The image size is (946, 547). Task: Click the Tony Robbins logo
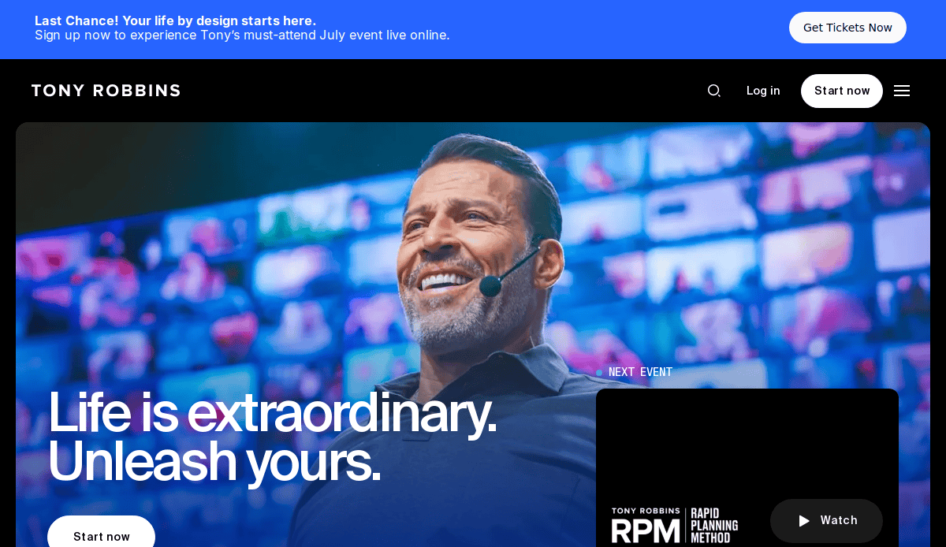point(106,91)
